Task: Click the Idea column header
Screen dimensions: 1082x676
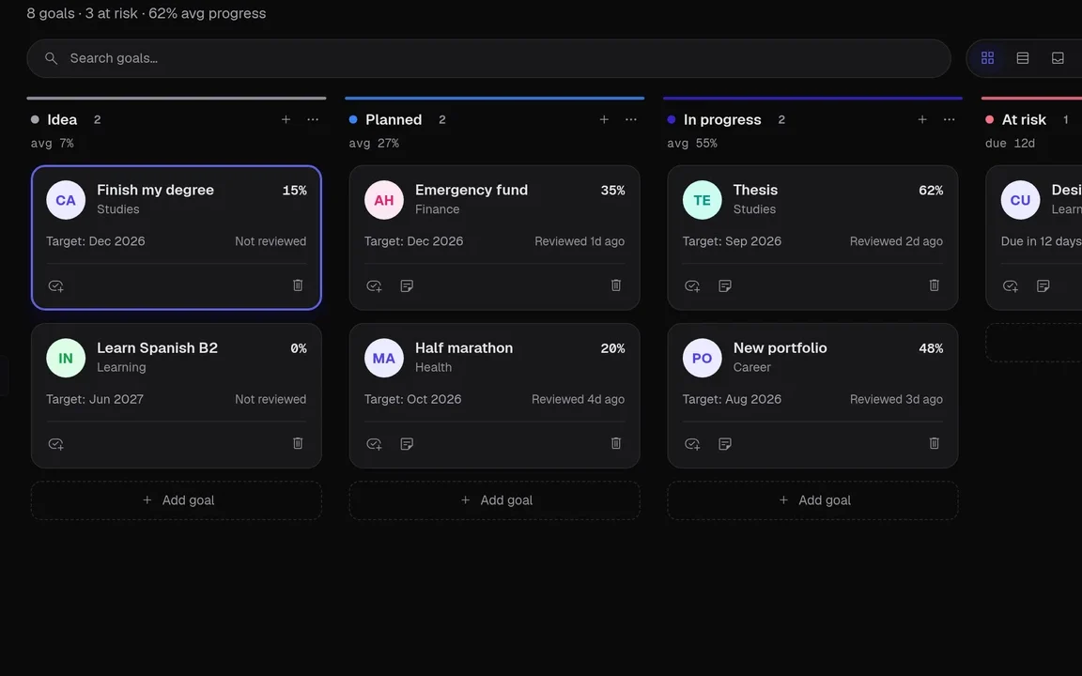Action: click(62, 119)
